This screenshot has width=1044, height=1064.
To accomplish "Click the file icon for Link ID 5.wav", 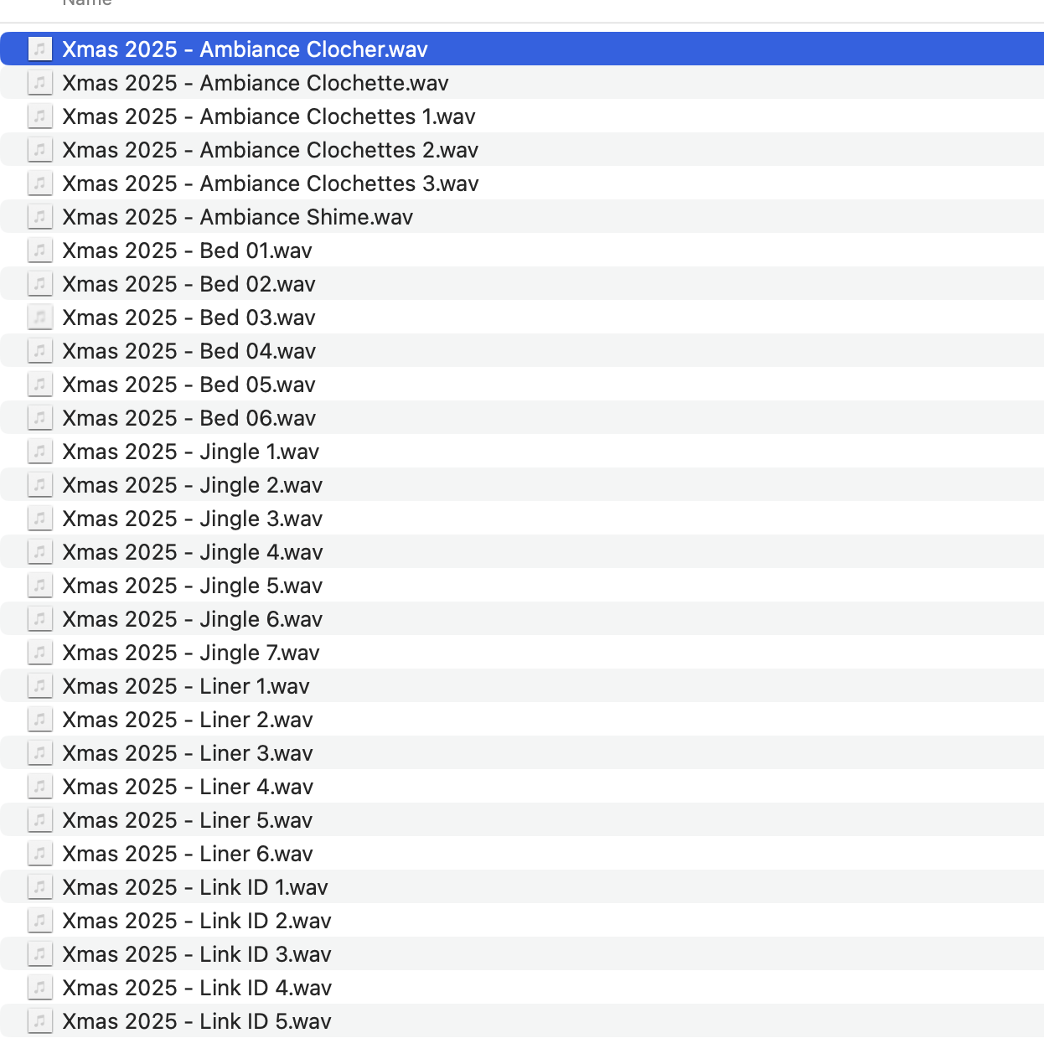I will (39, 1021).
